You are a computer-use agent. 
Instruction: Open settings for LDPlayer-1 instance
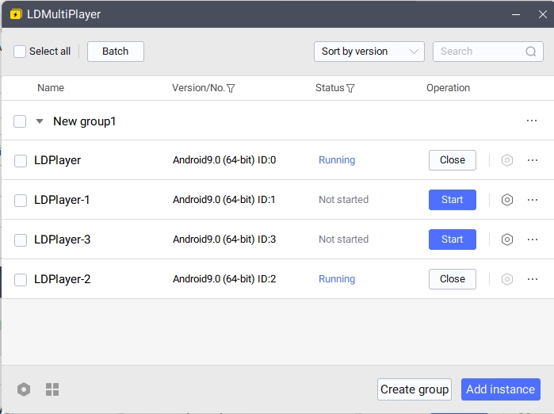coord(507,200)
